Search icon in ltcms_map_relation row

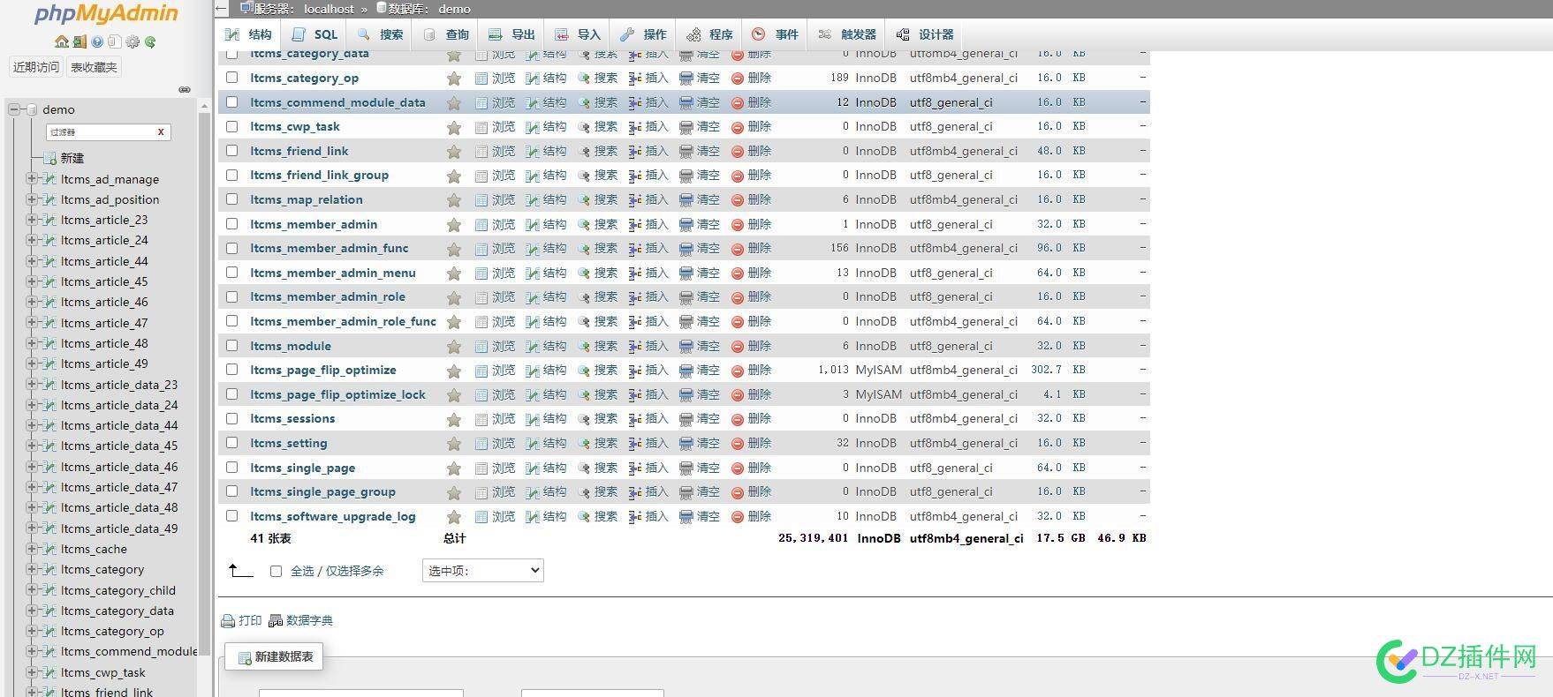point(584,200)
